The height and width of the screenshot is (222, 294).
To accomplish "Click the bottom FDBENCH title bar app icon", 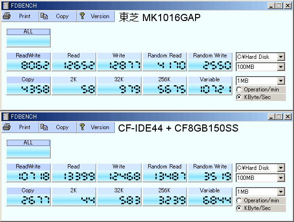I will (6, 117).
